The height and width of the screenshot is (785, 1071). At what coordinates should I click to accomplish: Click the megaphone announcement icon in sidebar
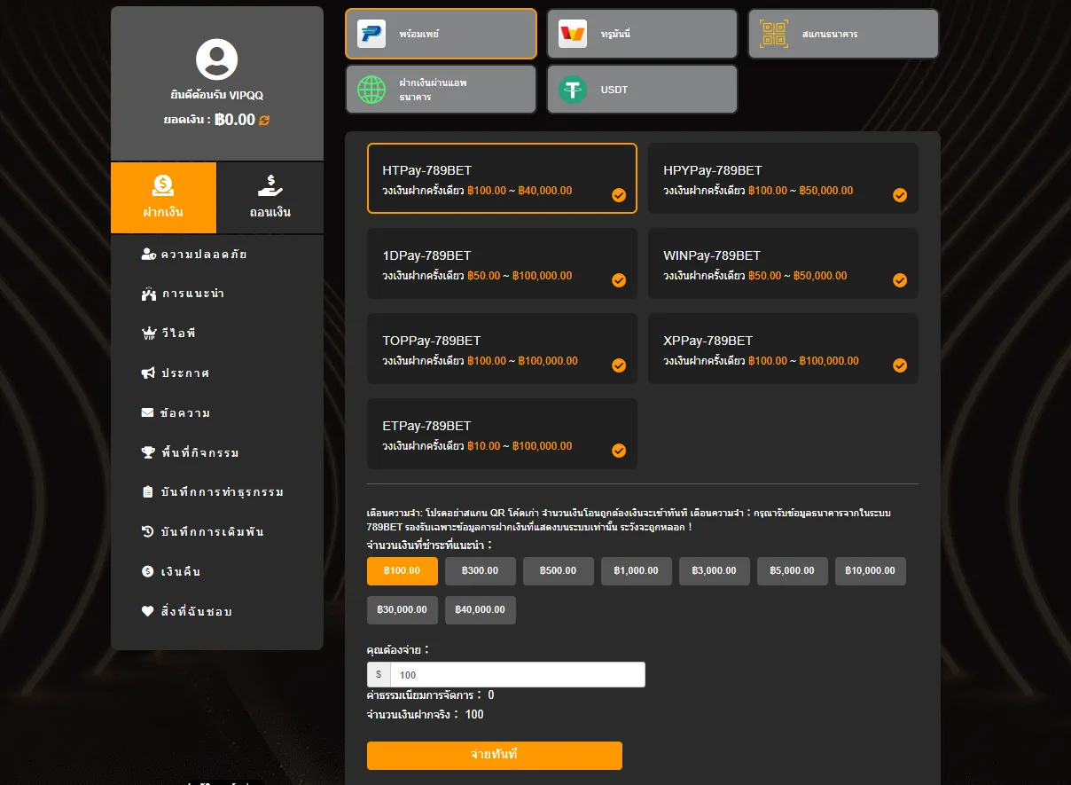click(148, 373)
